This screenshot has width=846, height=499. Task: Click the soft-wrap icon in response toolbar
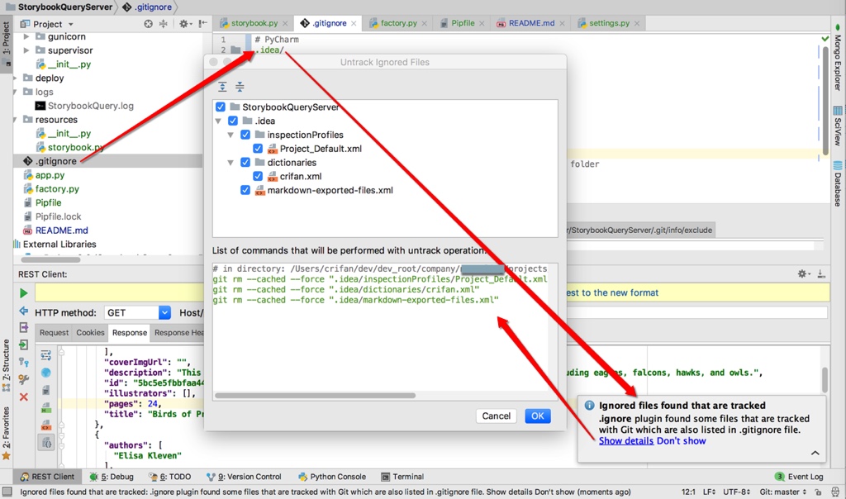[x=46, y=355]
